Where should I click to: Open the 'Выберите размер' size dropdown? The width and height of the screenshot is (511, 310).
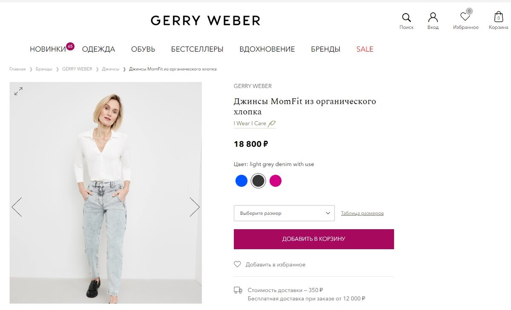[x=284, y=213]
